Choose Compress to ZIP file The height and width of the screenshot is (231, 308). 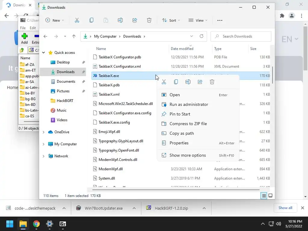(x=198, y=124)
